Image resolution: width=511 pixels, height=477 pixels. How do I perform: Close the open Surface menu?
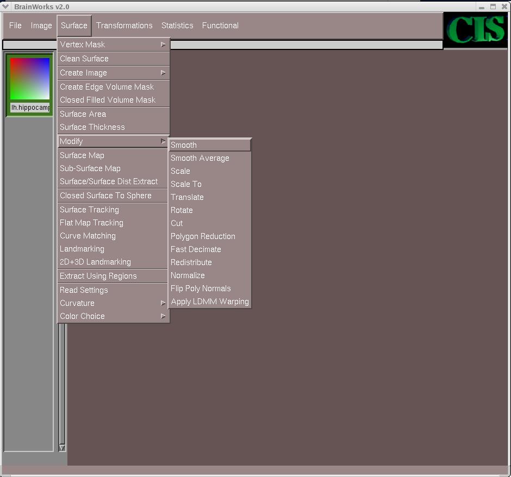point(74,26)
